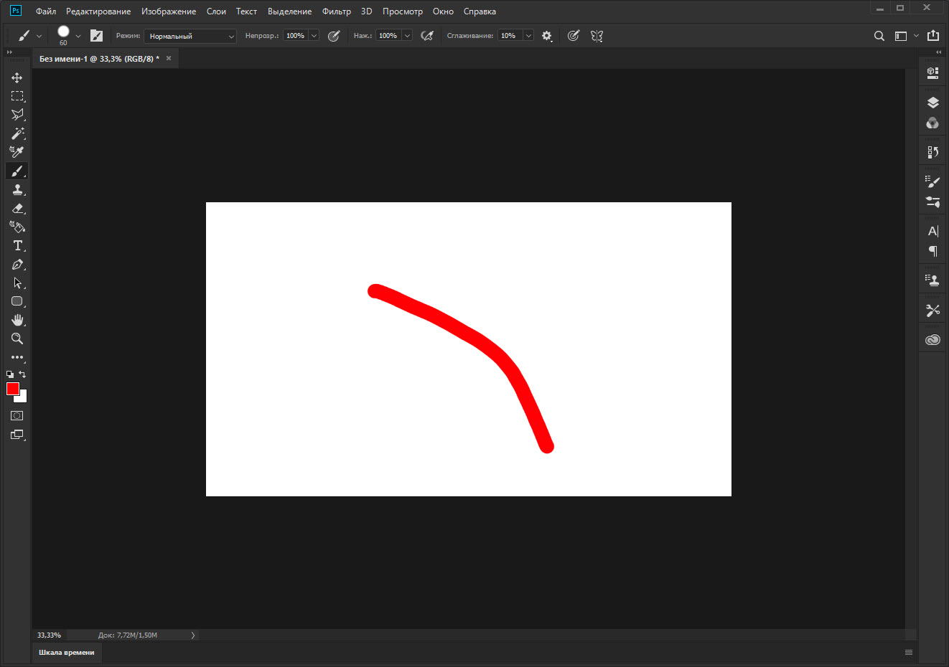The width and height of the screenshot is (949, 667).
Task: Select the Move tool
Action: (17, 77)
